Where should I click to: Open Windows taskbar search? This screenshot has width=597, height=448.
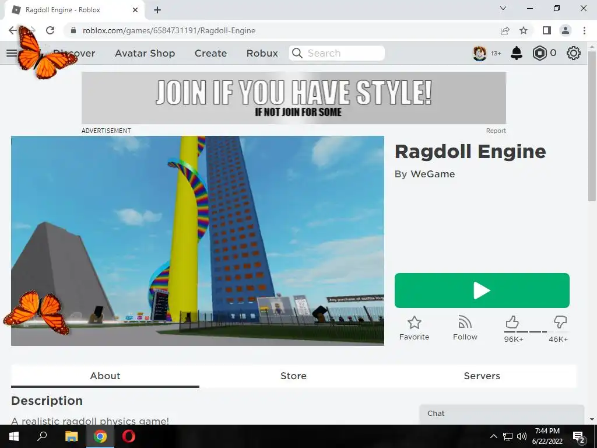[x=42, y=436]
